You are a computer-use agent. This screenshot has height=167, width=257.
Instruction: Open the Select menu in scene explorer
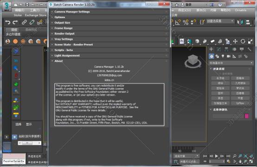pyautogui.click(x=19, y=124)
